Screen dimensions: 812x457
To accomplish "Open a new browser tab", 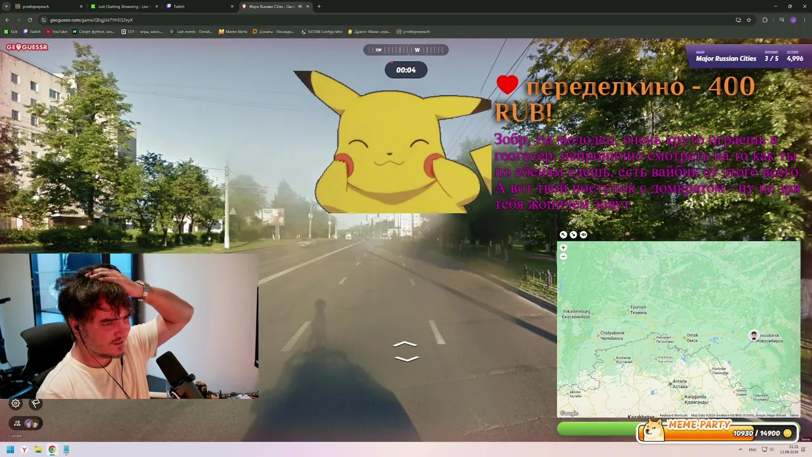I will (318, 6).
